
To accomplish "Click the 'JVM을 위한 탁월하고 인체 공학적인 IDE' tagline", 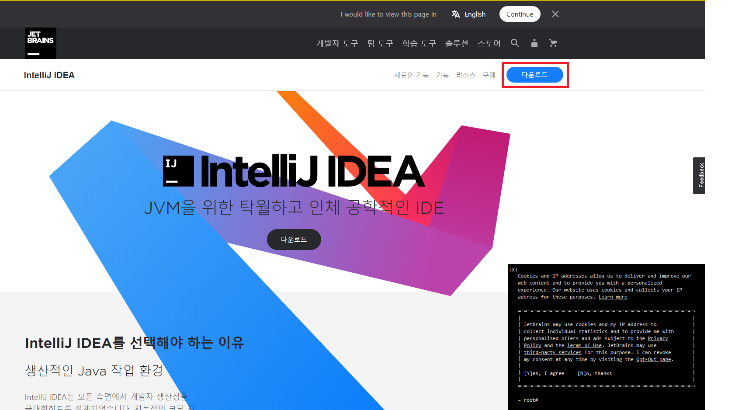I will pos(294,208).
